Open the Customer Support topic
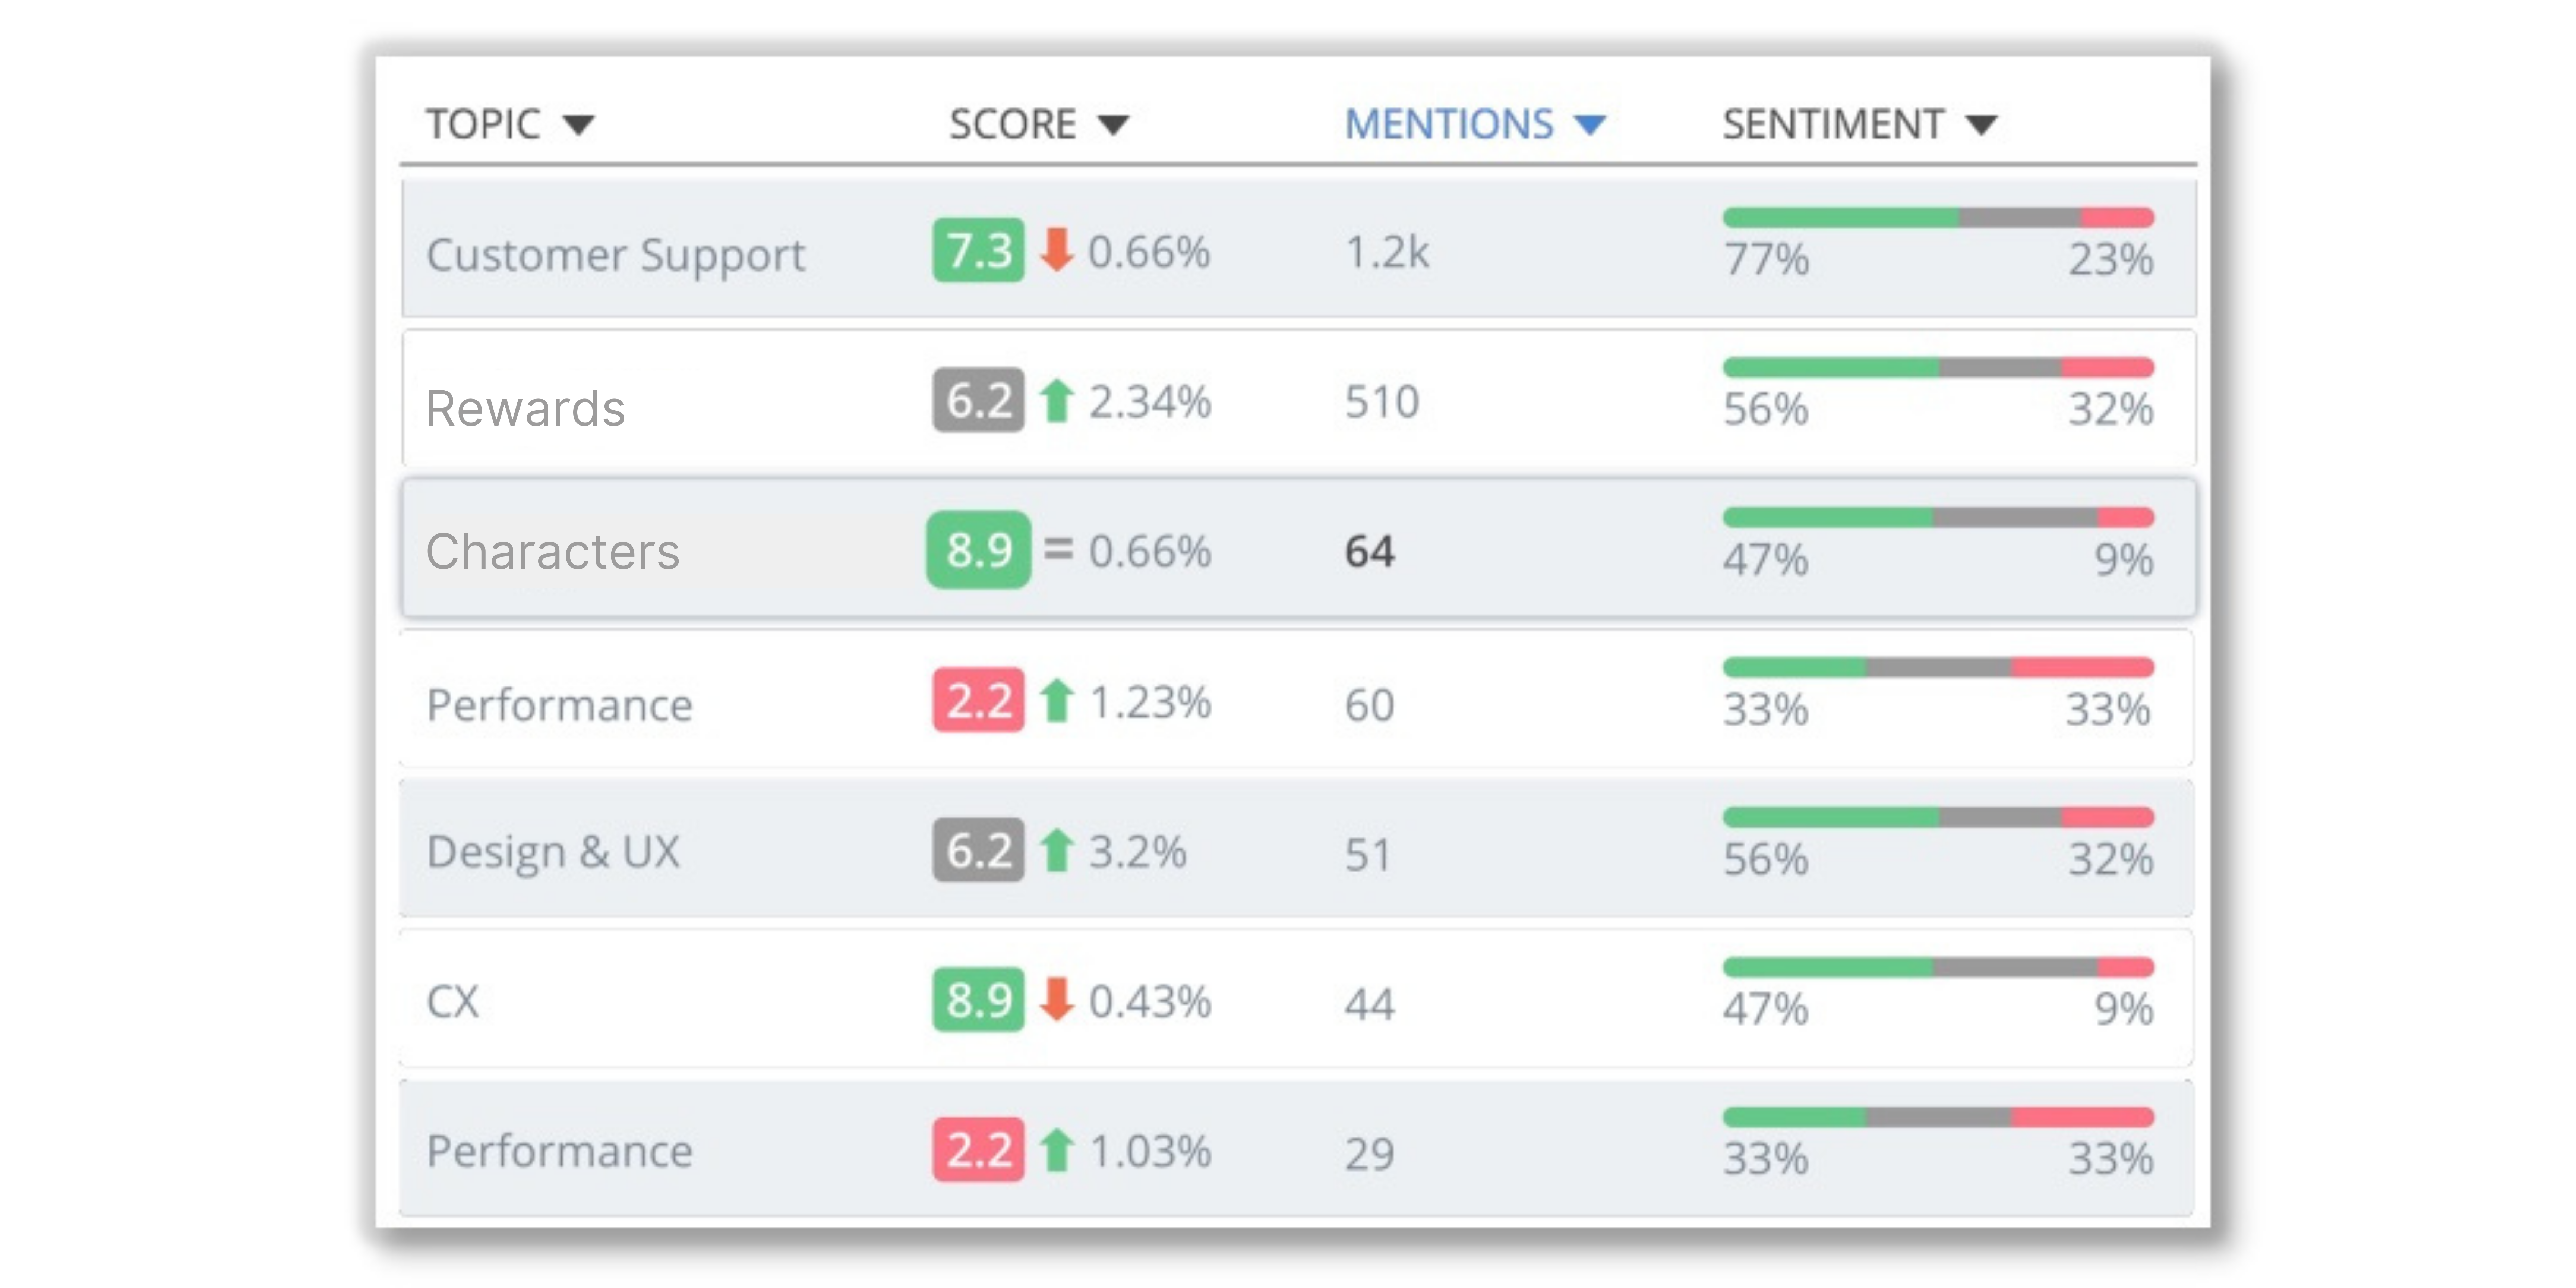2576x1288 pixels. [615, 255]
